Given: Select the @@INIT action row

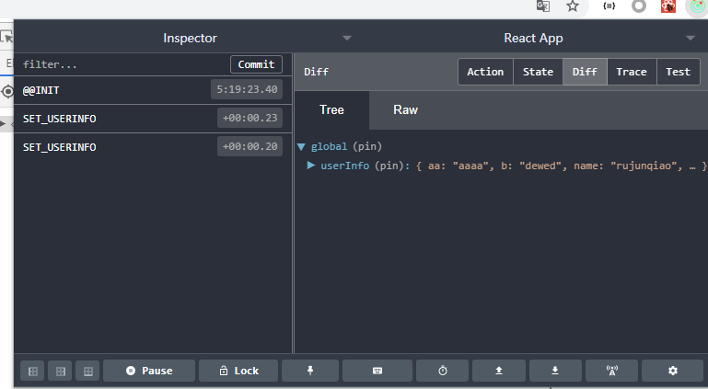Looking at the screenshot, I should [x=153, y=90].
